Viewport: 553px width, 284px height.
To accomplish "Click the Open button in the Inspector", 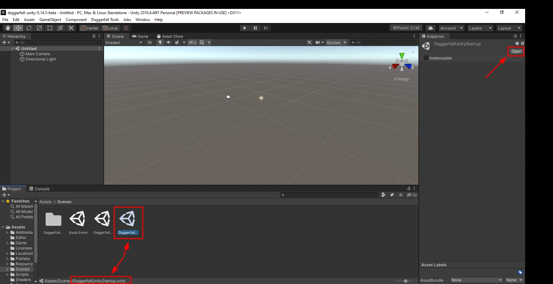I will point(516,51).
